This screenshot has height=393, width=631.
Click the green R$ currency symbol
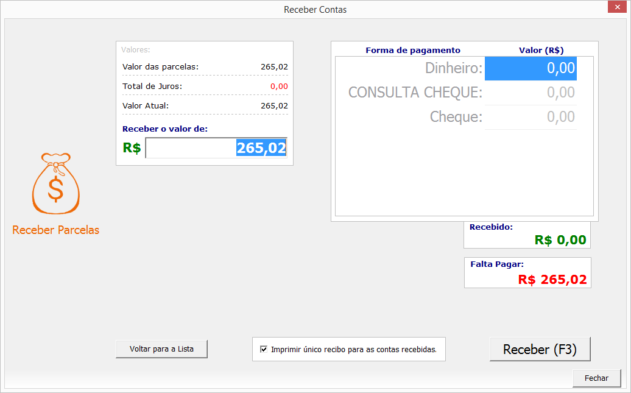coord(132,148)
